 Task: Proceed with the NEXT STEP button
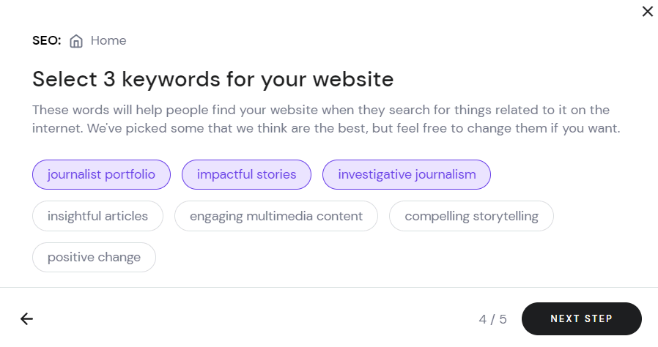(x=582, y=319)
